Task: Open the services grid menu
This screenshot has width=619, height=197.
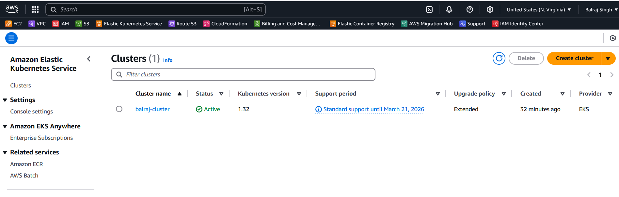Action: 35,9
